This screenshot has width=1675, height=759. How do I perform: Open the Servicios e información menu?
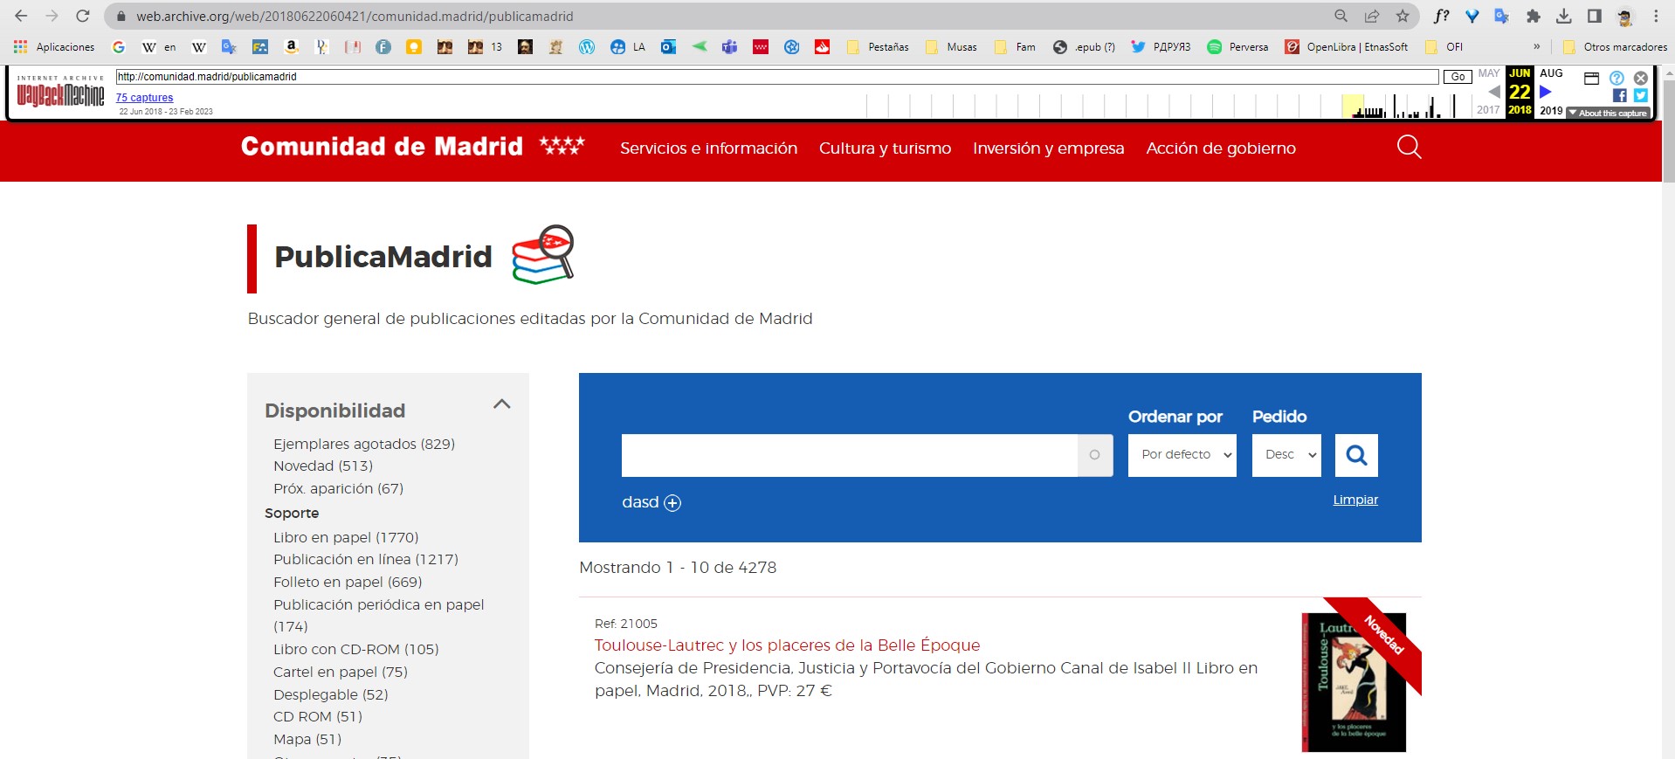coord(708,148)
